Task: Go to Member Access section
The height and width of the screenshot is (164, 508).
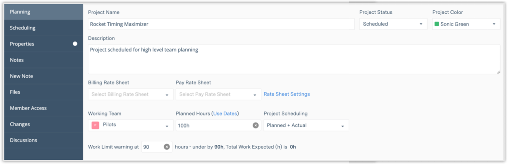Action: [28, 108]
